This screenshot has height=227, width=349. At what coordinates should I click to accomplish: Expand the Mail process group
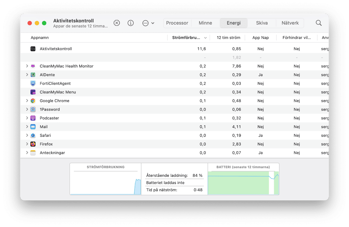pyautogui.click(x=27, y=127)
